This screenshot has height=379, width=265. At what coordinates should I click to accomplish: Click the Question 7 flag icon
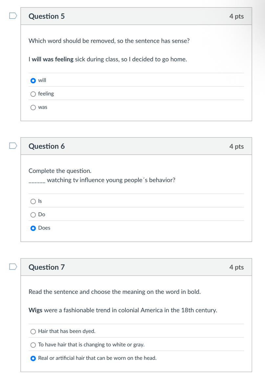tap(13, 267)
